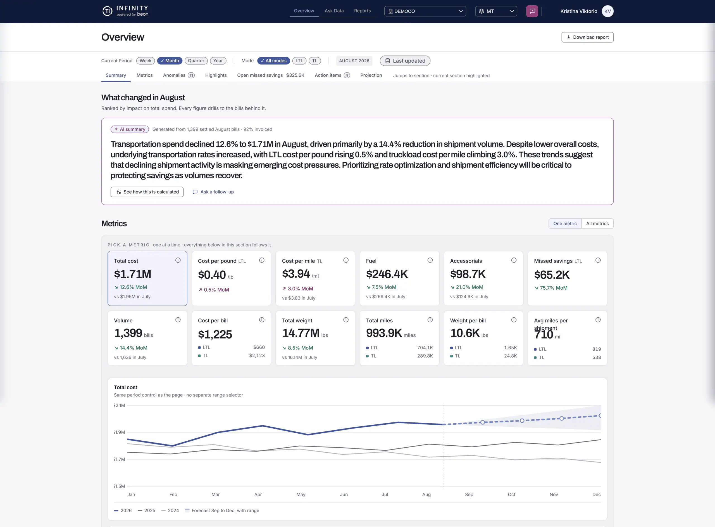The height and width of the screenshot is (527, 715).
Task: Select the TL mode filter chip
Action: click(314, 61)
